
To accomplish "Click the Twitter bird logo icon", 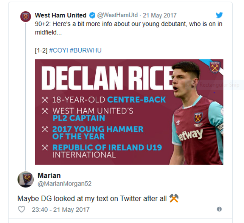I will pos(219,15).
